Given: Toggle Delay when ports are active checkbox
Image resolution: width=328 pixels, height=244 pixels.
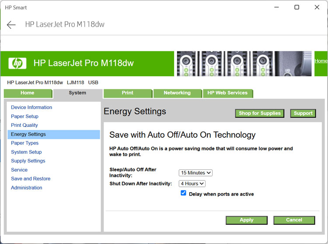Looking at the screenshot, I should point(183,193).
